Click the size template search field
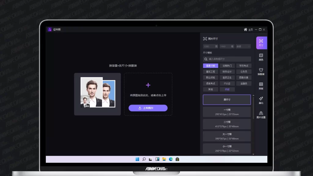The height and width of the screenshot is (176, 313). (x=227, y=59)
